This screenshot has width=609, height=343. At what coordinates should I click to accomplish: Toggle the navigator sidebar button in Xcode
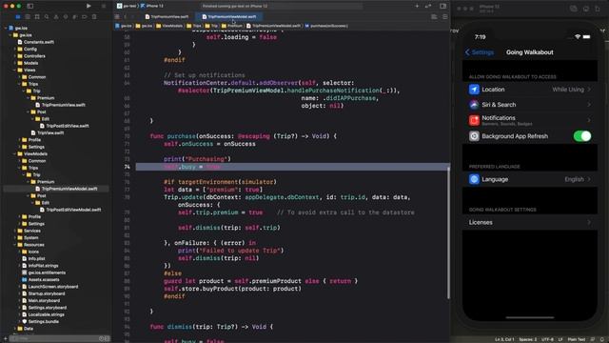click(x=29, y=6)
